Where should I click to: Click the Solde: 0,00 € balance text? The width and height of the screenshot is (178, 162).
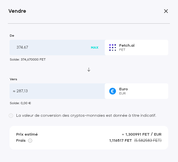(x=20, y=103)
